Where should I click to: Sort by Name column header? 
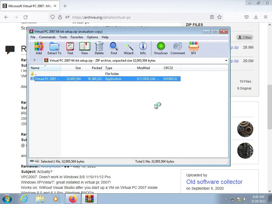click(45, 68)
